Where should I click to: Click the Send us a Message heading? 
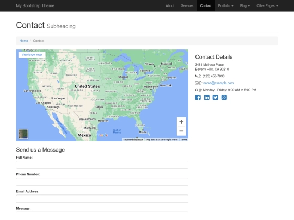coord(40,150)
